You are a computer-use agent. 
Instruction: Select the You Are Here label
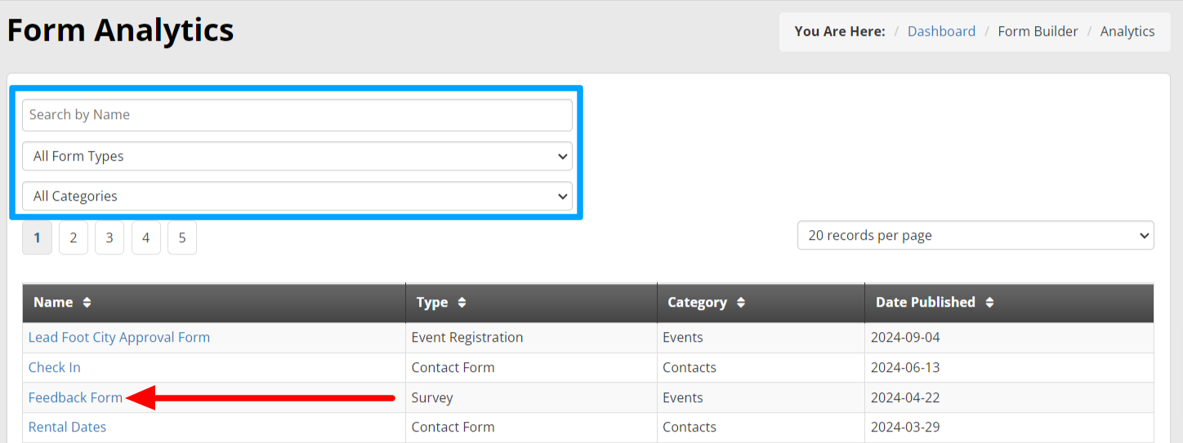(x=840, y=32)
